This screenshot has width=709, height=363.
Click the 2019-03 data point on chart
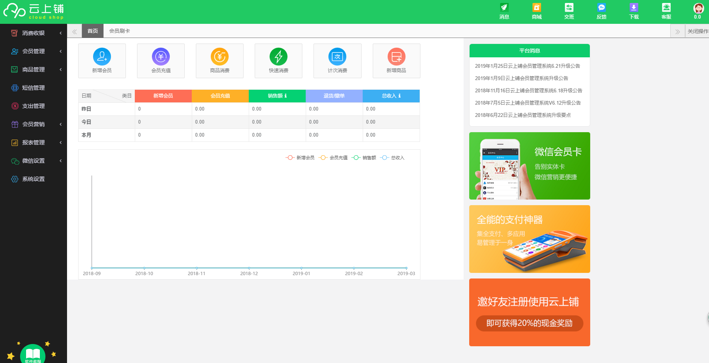point(406,268)
